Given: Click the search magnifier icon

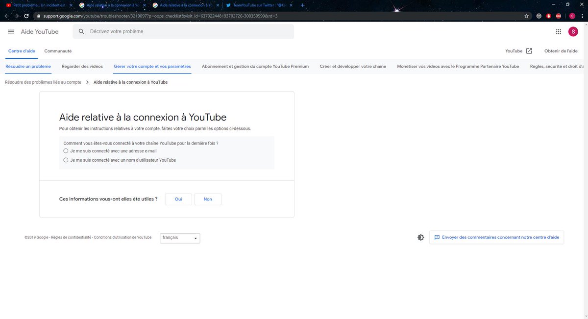Looking at the screenshot, I should [82, 31].
